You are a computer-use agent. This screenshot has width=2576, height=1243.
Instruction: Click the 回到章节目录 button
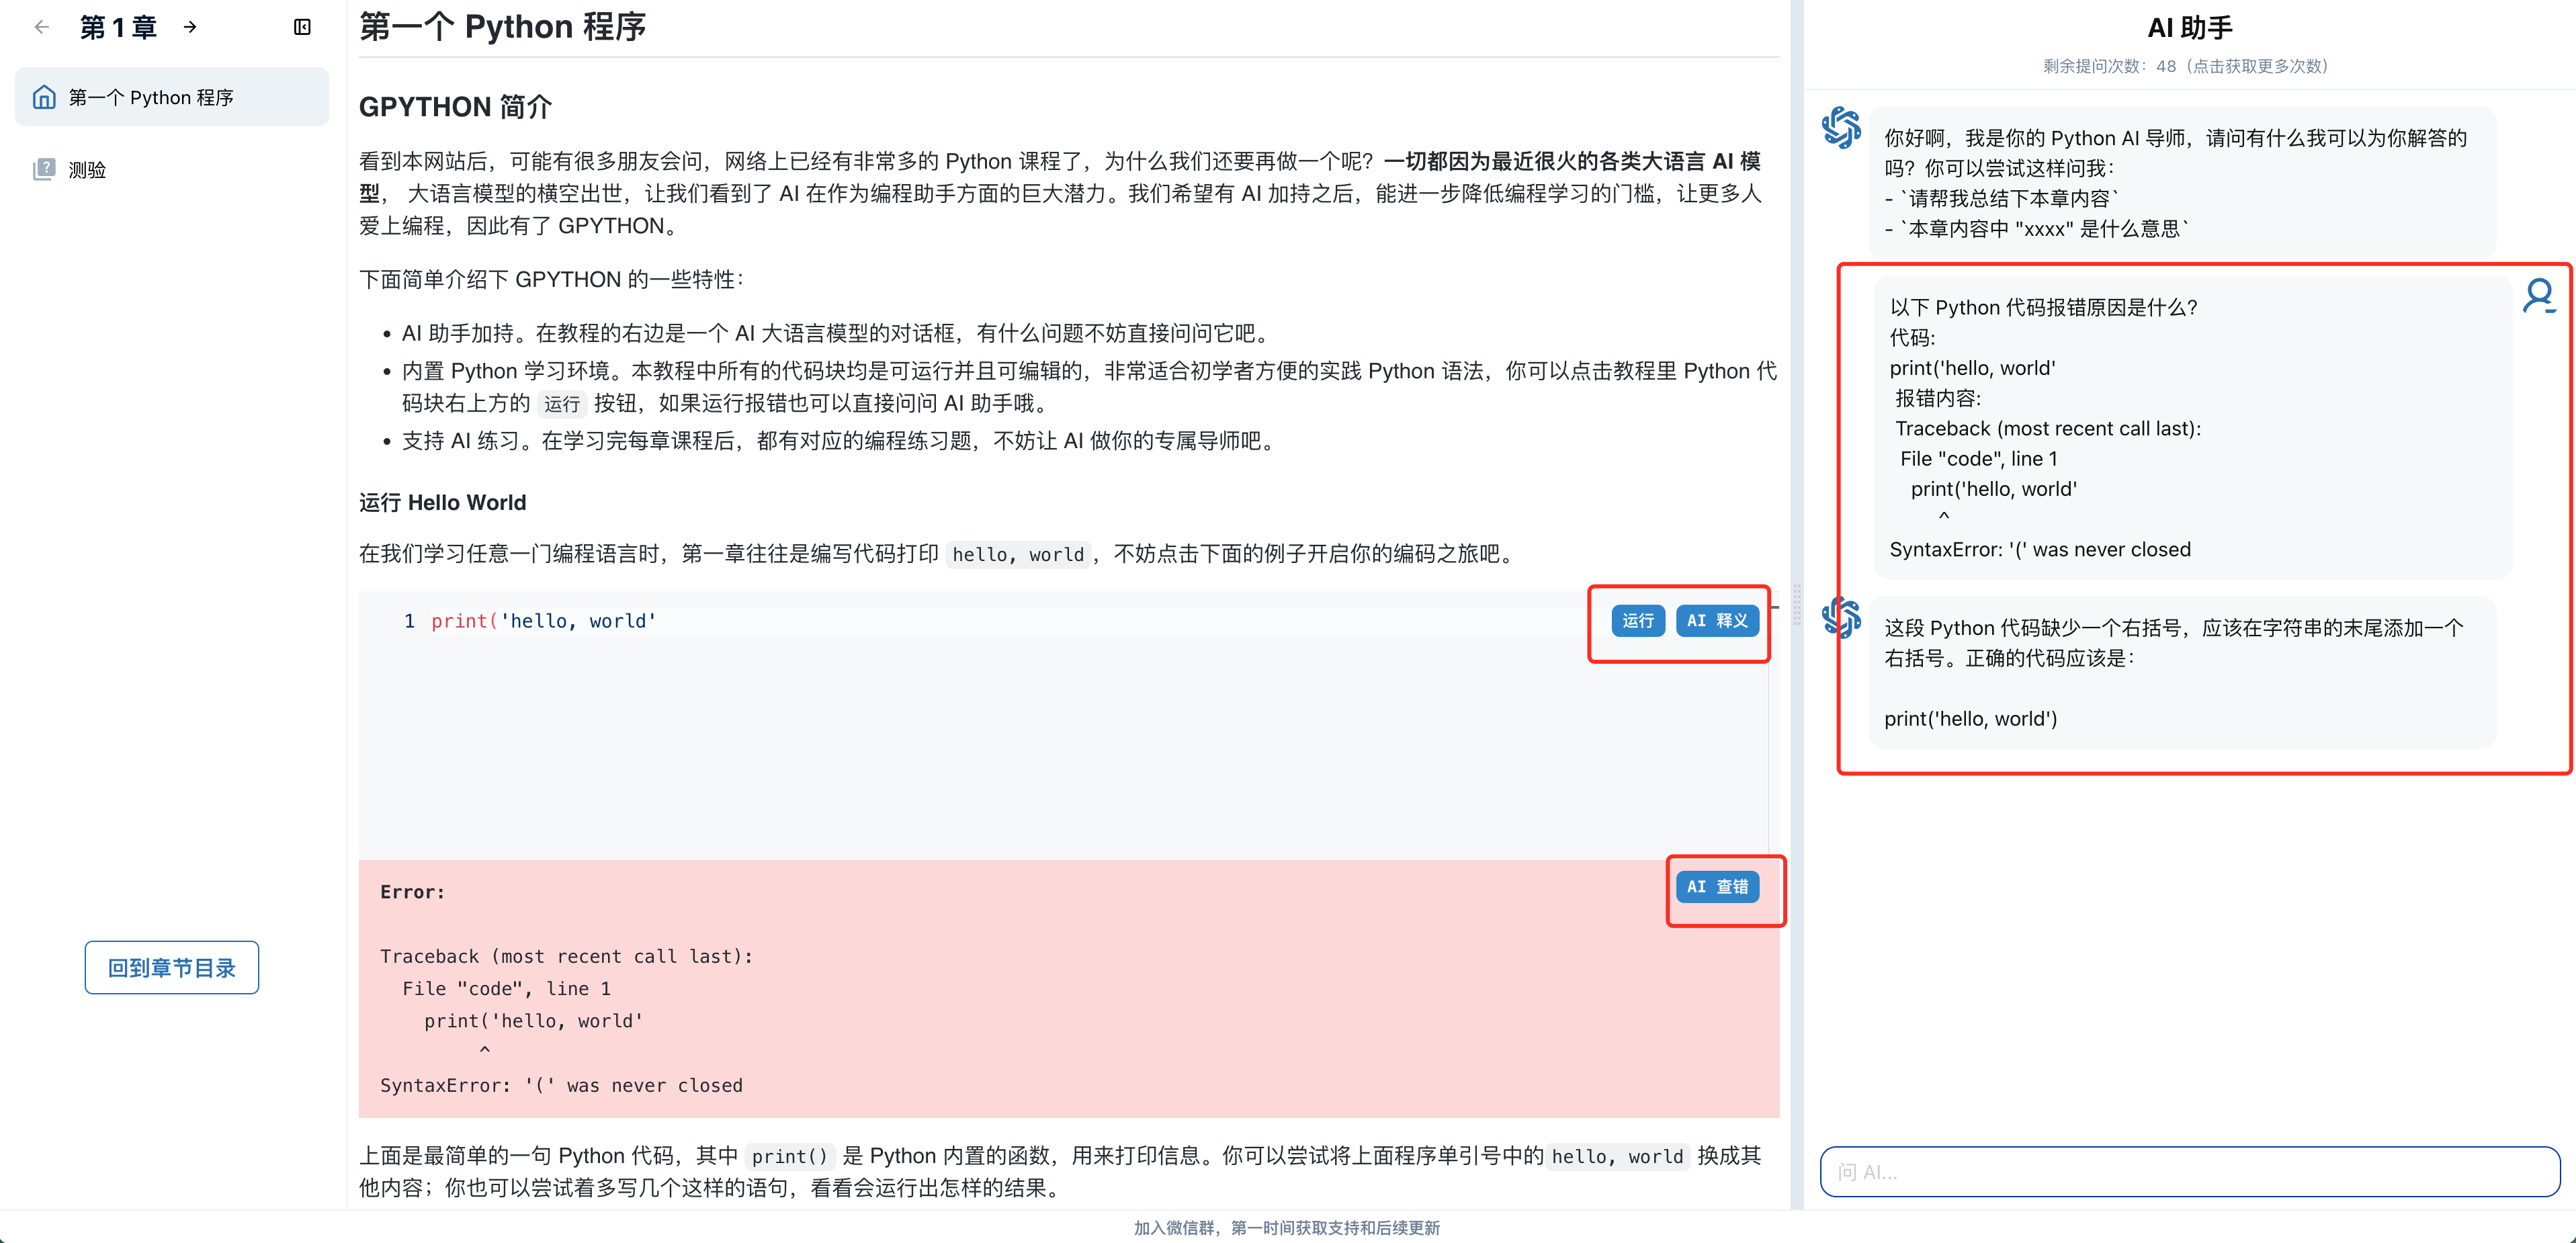(171, 967)
